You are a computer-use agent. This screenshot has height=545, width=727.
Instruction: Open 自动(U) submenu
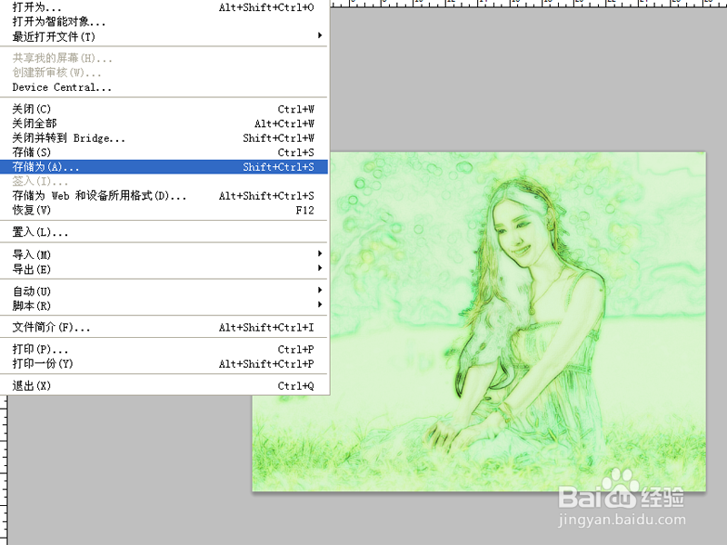[x=164, y=291]
